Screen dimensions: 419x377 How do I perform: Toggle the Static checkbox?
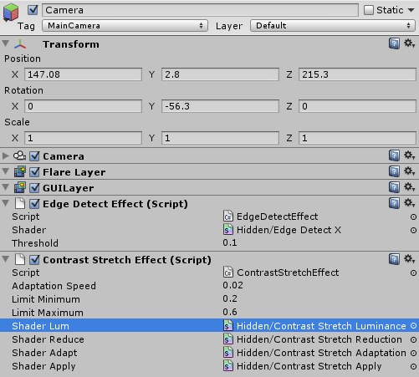pos(368,10)
